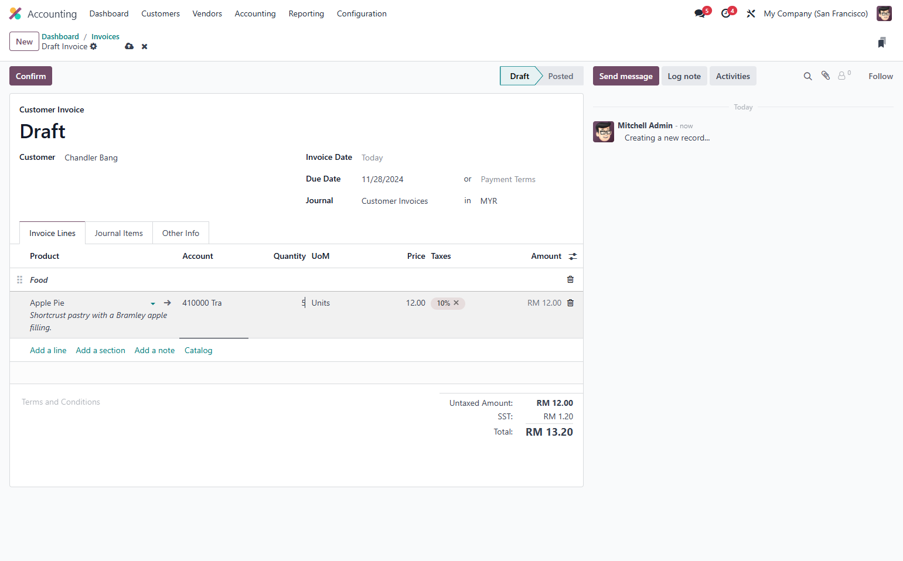Screen dimensions: 903x561
Task: Click the bookmark icon at top right
Action: click(x=881, y=42)
